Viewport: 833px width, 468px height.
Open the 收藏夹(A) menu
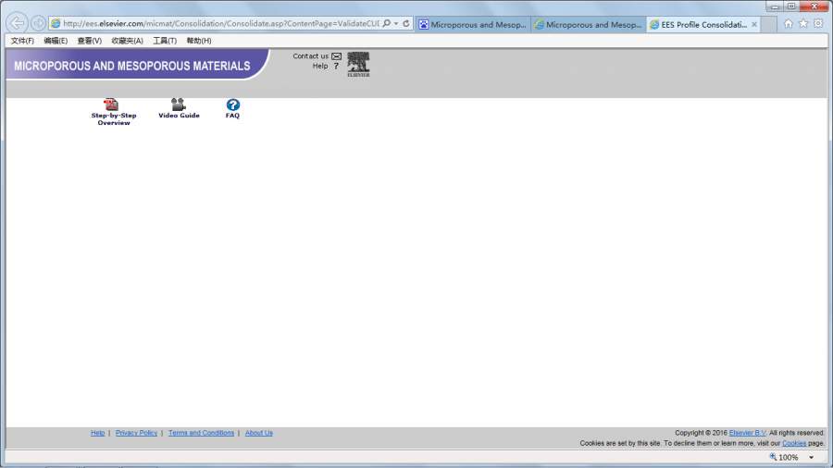[127, 41]
